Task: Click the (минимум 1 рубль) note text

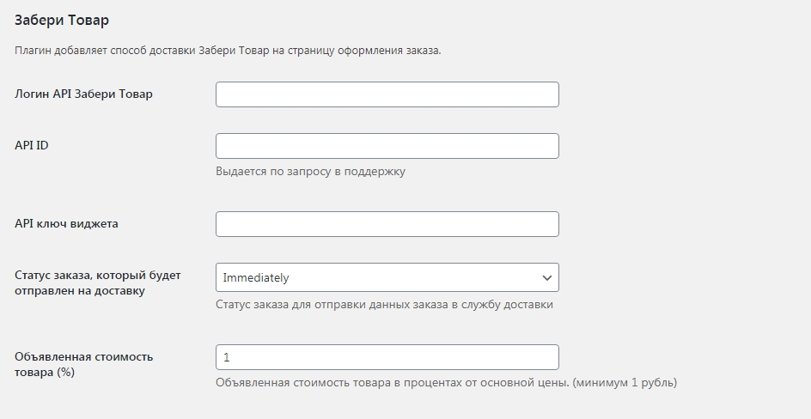Action: (625, 383)
